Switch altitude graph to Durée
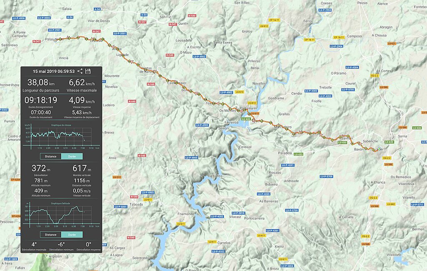The height and width of the screenshot is (271, 427). click(x=72, y=235)
